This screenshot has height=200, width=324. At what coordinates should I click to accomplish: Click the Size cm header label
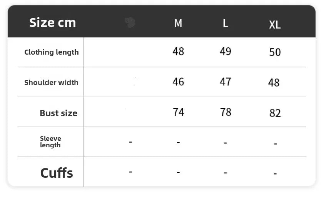(x=53, y=23)
